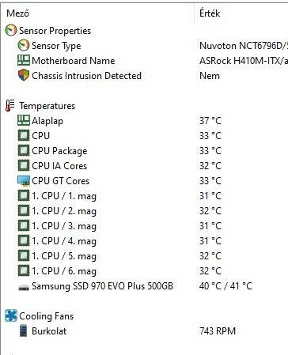Select the 1. CPU / 4. mag row
This screenshot has height=355, width=288.
point(144,241)
